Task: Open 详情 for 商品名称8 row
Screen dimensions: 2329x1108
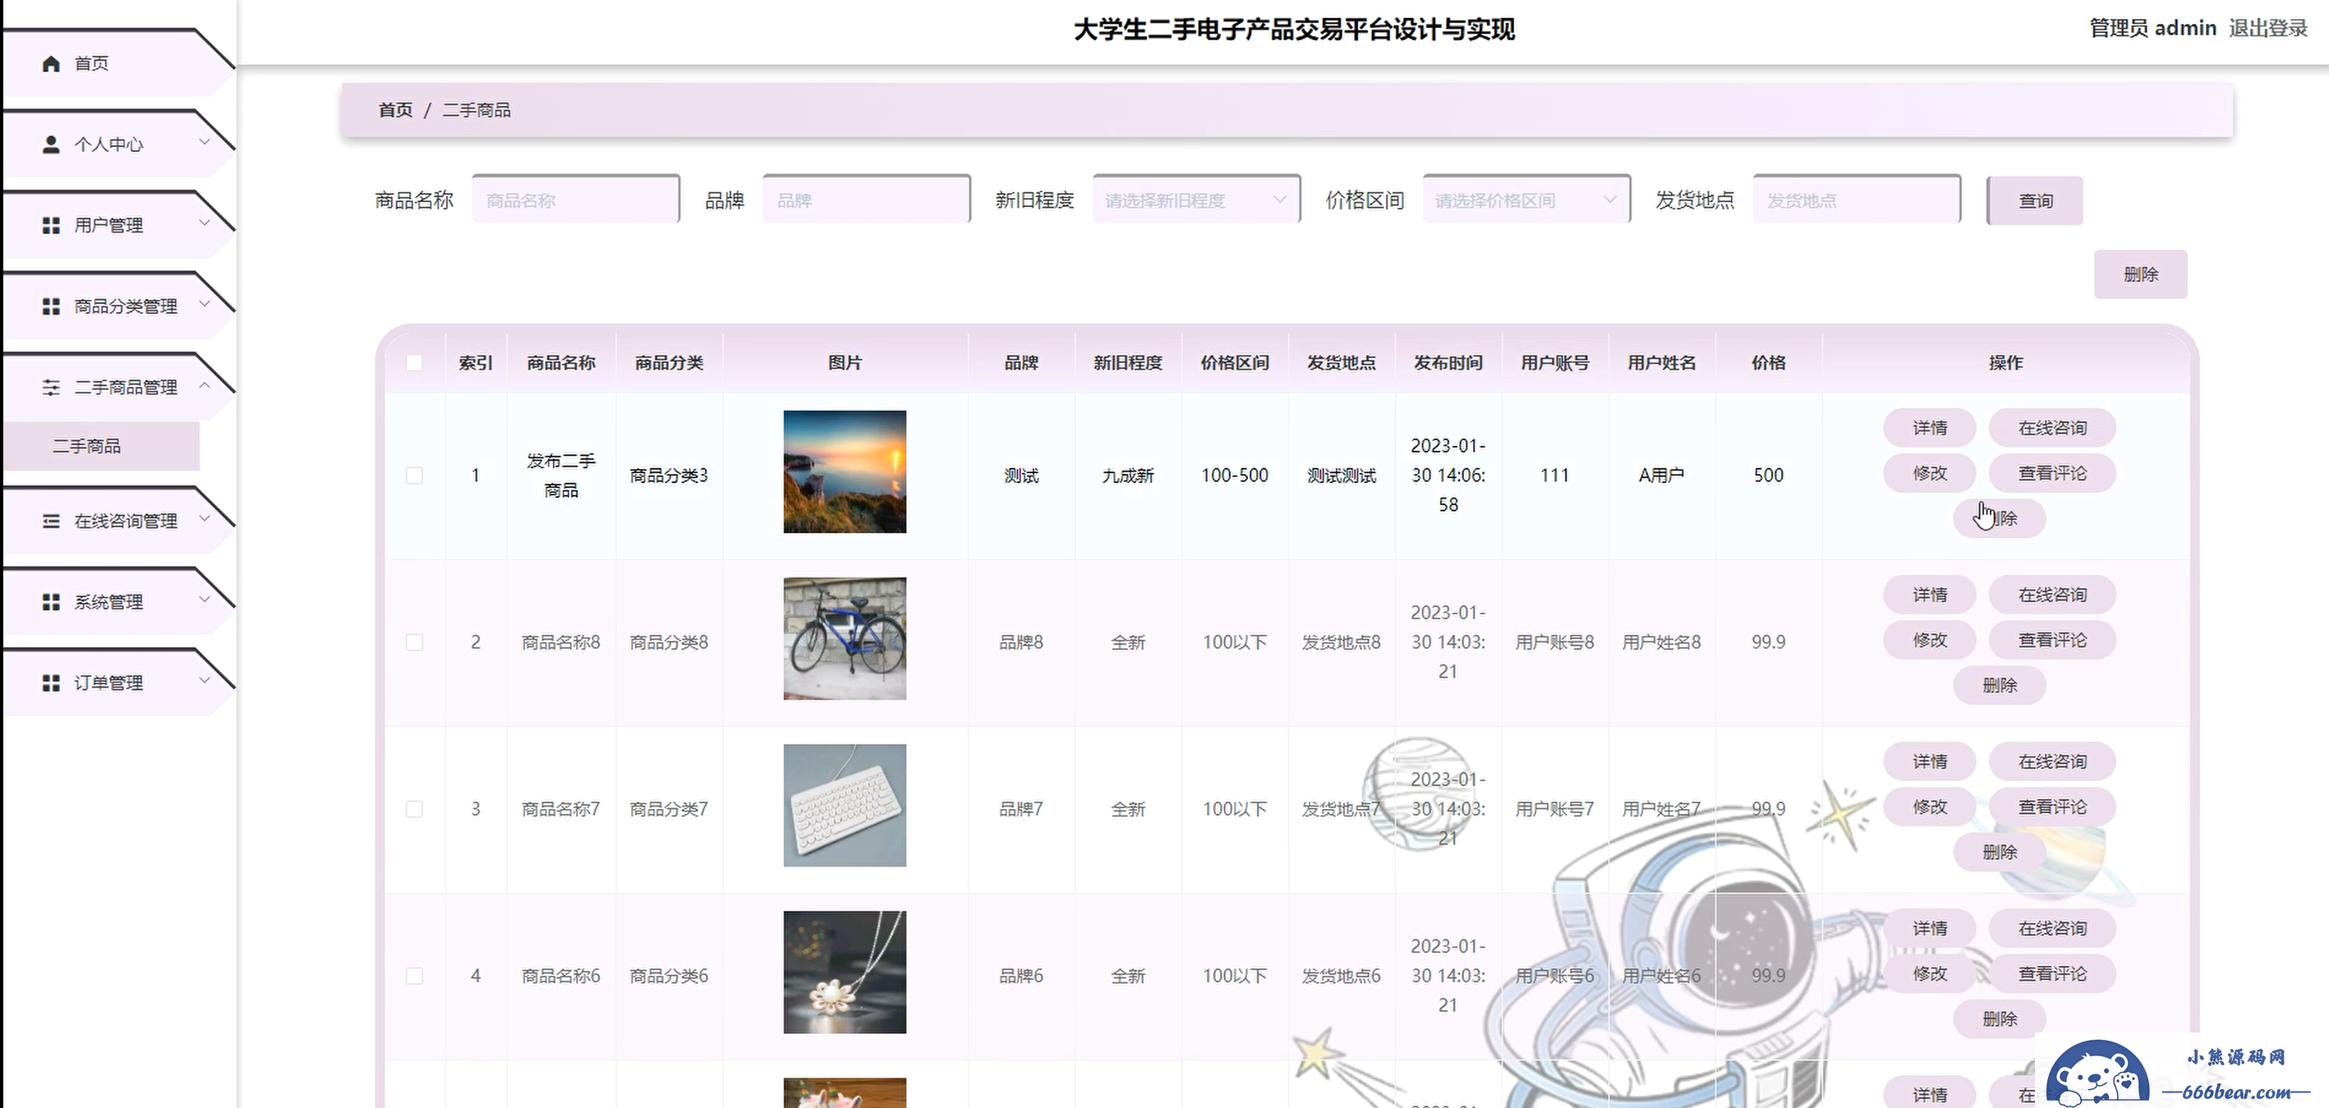Action: [1931, 595]
